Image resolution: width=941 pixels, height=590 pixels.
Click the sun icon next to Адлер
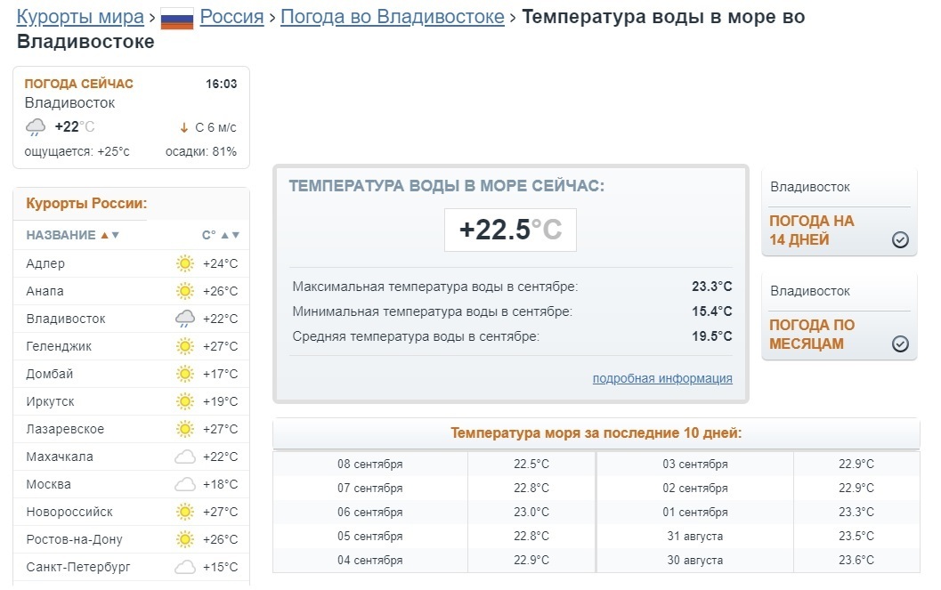[x=184, y=263]
